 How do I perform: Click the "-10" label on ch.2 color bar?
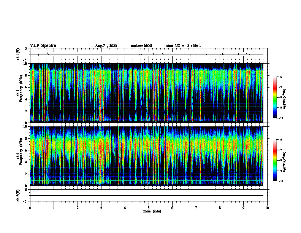(x=281, y=181)
